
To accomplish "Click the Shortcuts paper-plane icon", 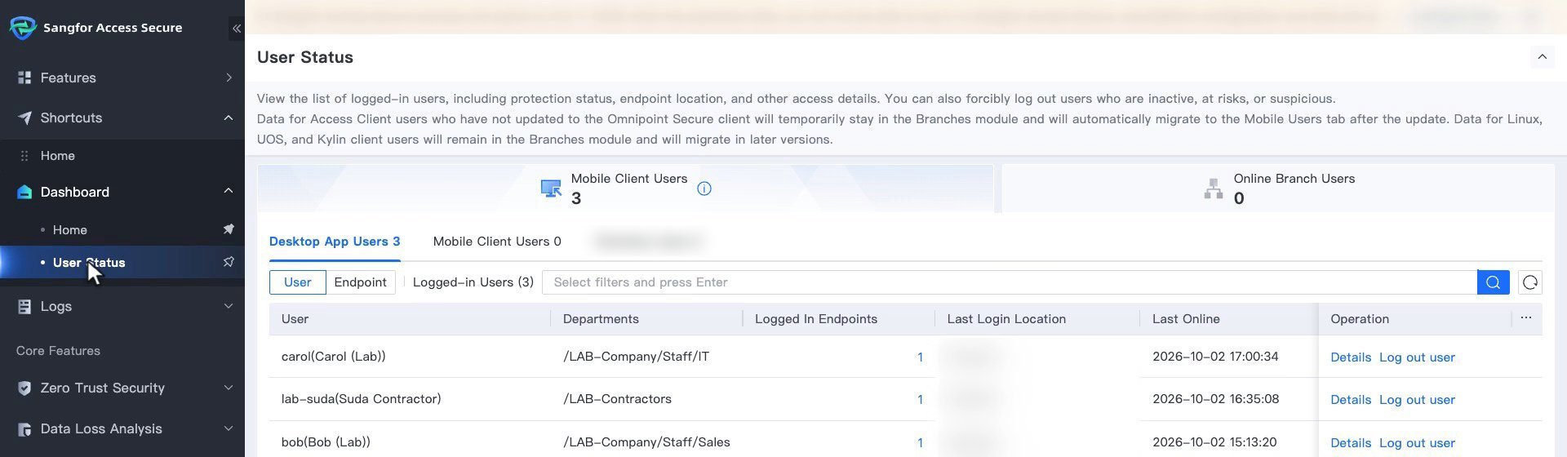I will point(24,118).
